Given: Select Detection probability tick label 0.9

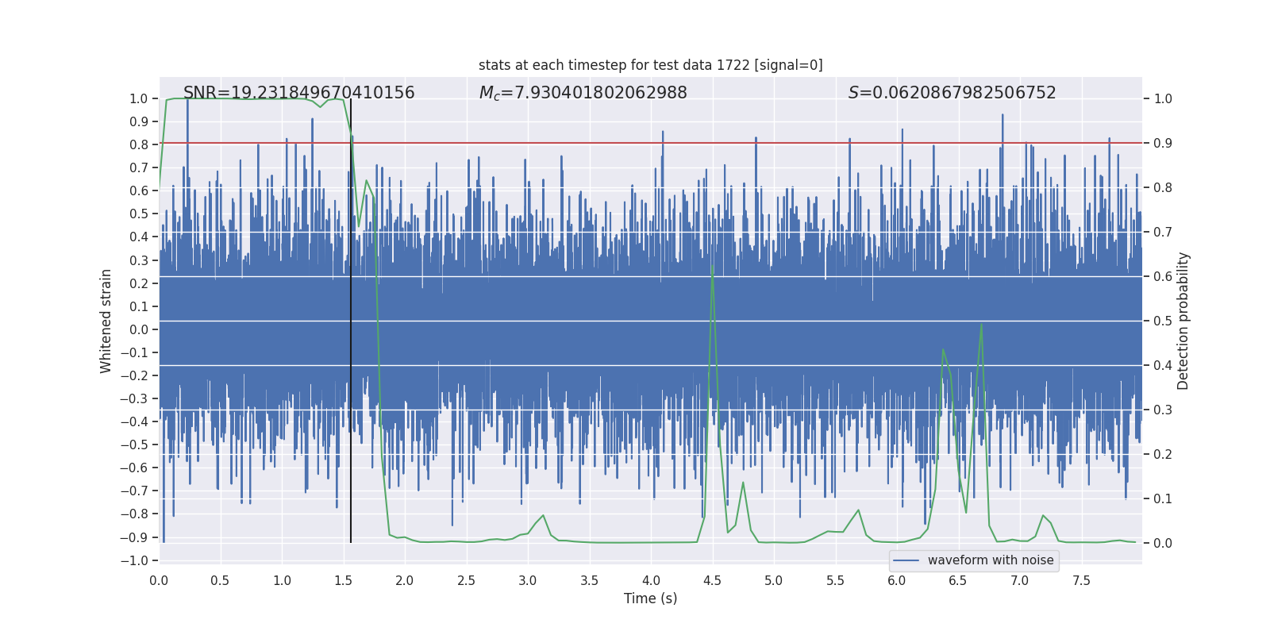Looking at the screenshot, I should pyautogui.click(x=1163, y=143).
